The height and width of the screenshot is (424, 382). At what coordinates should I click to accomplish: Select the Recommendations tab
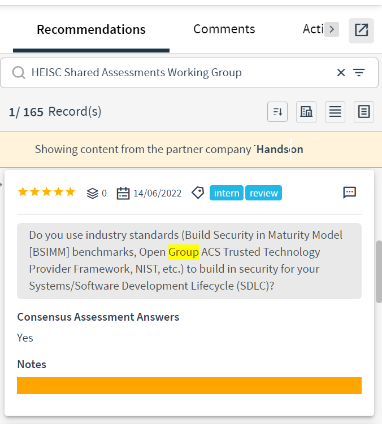coord(91,29)
